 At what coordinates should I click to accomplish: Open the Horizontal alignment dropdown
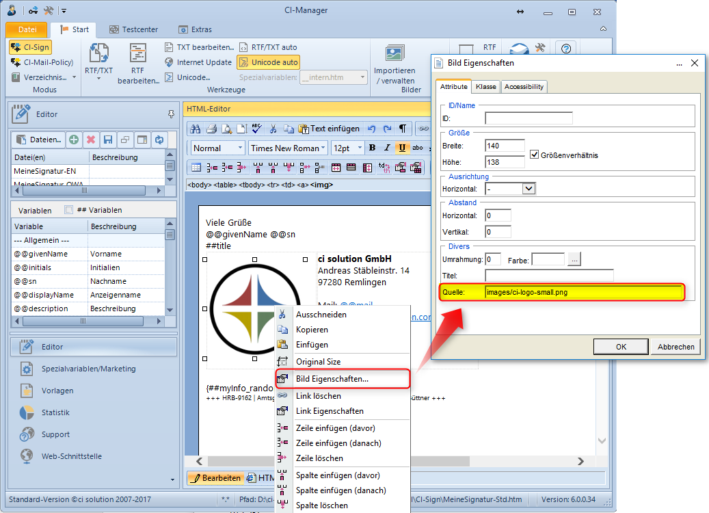(528, 188)
